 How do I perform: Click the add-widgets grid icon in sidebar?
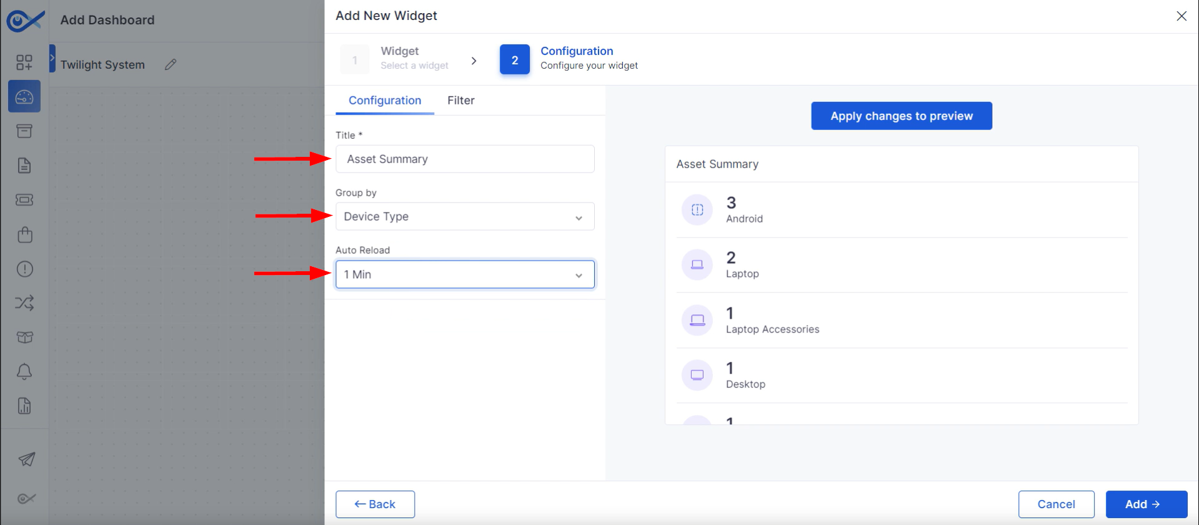(x=24, y=62)
